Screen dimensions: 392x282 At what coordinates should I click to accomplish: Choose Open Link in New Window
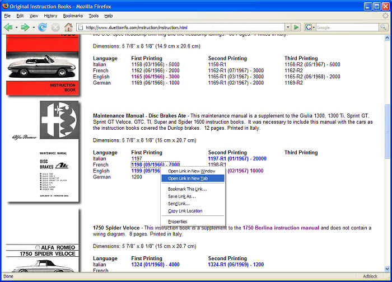click(193, 171)
